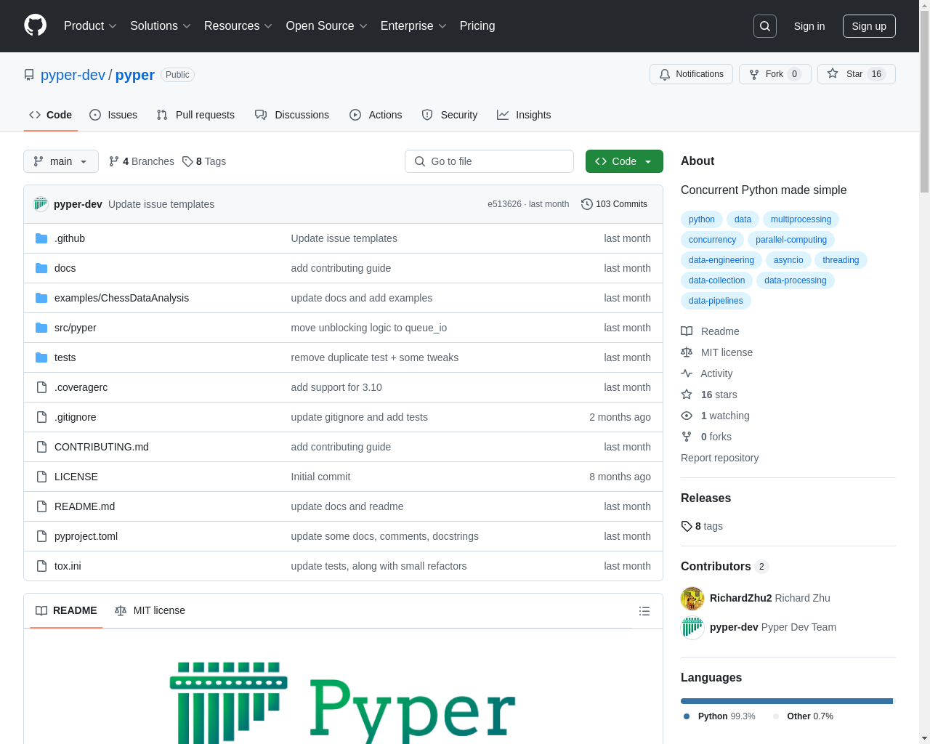Click the Python 99.3% language entry

click(x=719, y=716)
